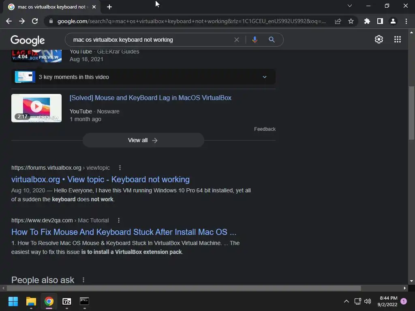Close the 'mac os virtualbox keyboard' tab
The width and height of the screenshot is (415, 311).
pyautogui.click(x=94, y=7)
